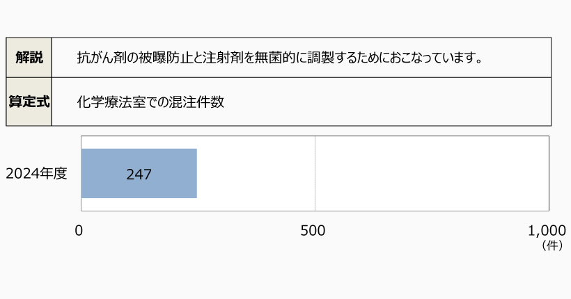Click empty plot area right of 500 gridline
This screenshot has height=299, width=571.
point(432,174)
